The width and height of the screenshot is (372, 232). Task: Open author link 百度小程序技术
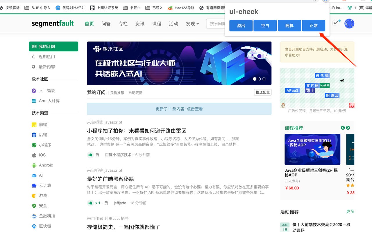tap(118, 155)
